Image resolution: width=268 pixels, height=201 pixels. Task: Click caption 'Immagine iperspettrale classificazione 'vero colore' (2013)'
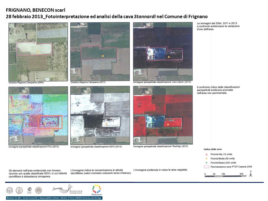click(x=162, y=82)
